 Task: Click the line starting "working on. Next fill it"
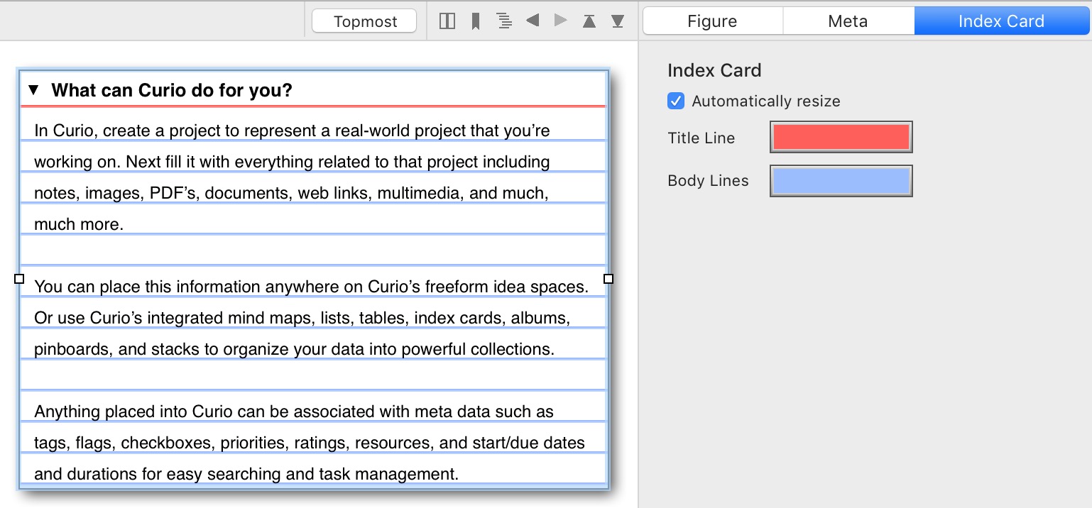point(292,162)
